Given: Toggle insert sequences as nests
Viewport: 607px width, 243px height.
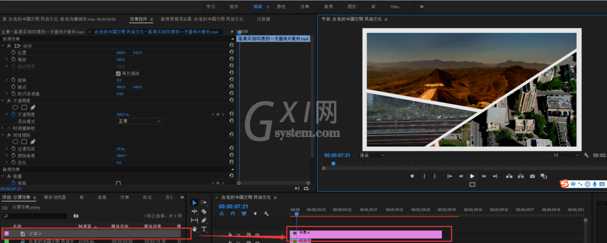Looking at the screenshot, I should coord(222,213).
